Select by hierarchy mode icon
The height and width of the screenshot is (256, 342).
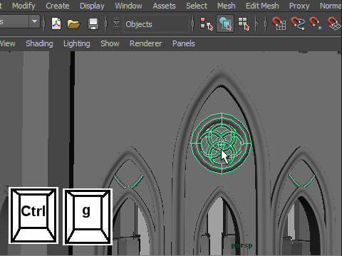tap(206, 23)
